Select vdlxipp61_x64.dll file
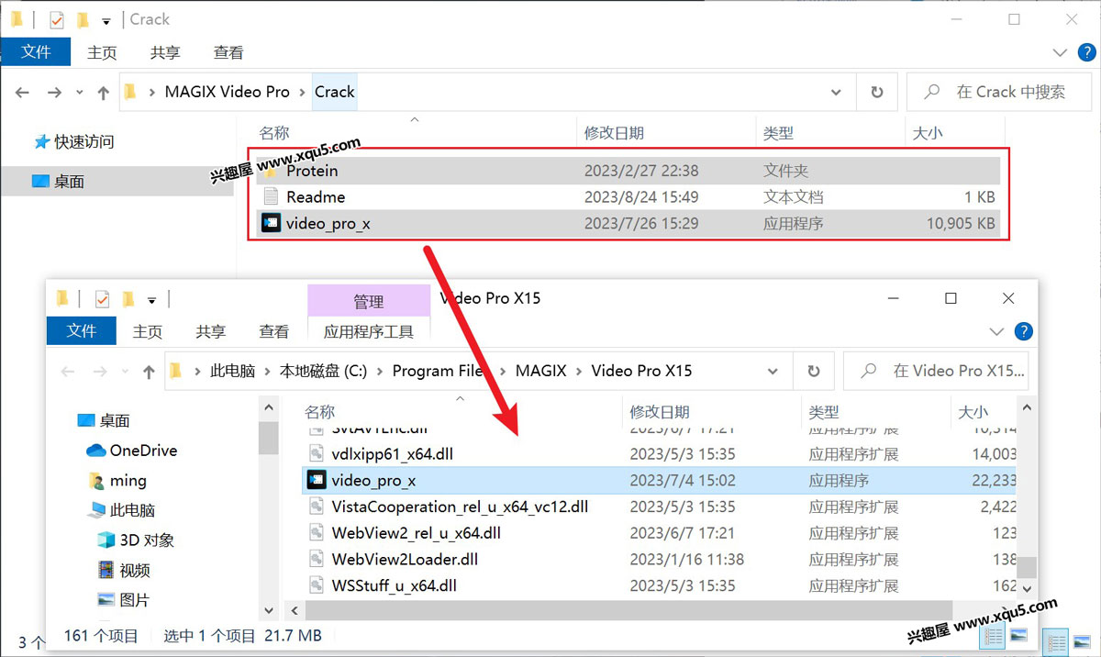 (661, 453)
